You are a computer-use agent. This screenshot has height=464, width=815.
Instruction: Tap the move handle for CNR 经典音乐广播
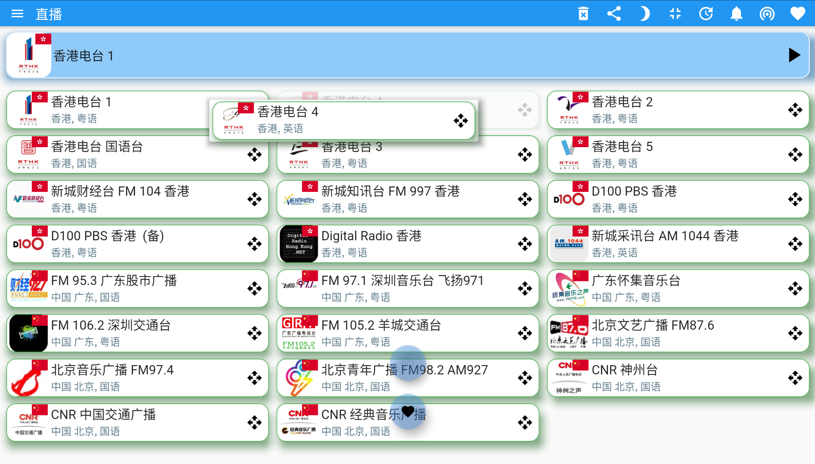(x=525, y=422)
